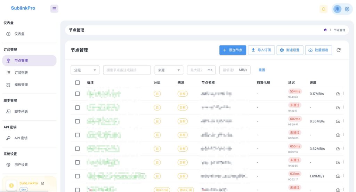Click 未通过 badge above 10:35:17
Image resolution: width=356 pixels, height=192 pixels.
coord(295,105)
